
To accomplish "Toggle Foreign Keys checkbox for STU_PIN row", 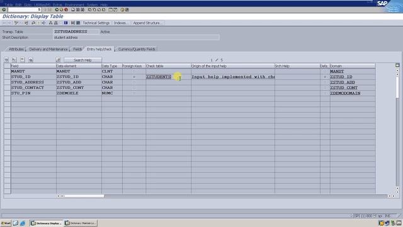I will tap(134, 93).
